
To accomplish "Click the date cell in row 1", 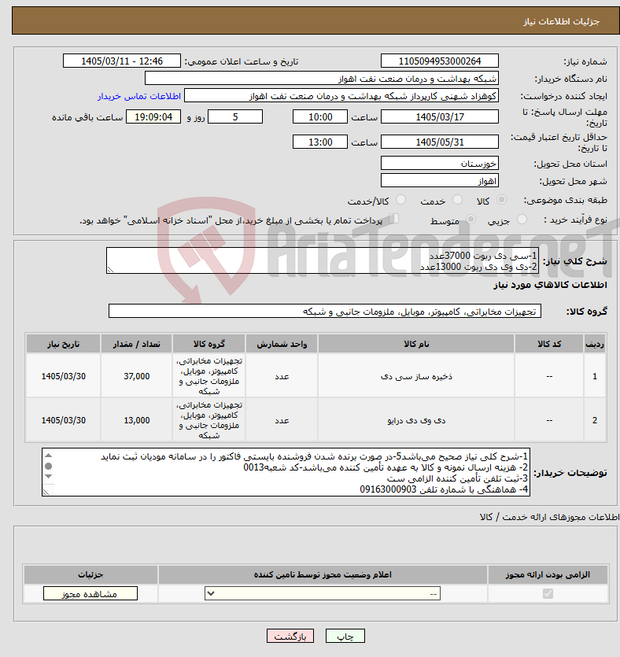I will coord(63,376).
